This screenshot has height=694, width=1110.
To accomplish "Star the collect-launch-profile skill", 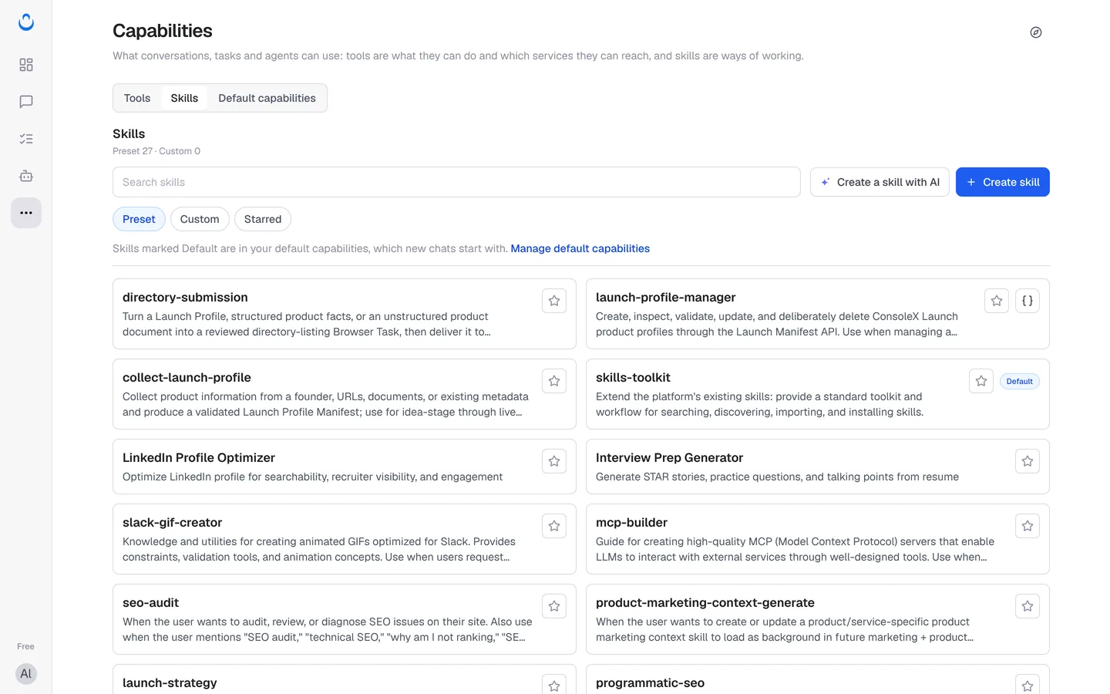I will [x=554, y=381].
